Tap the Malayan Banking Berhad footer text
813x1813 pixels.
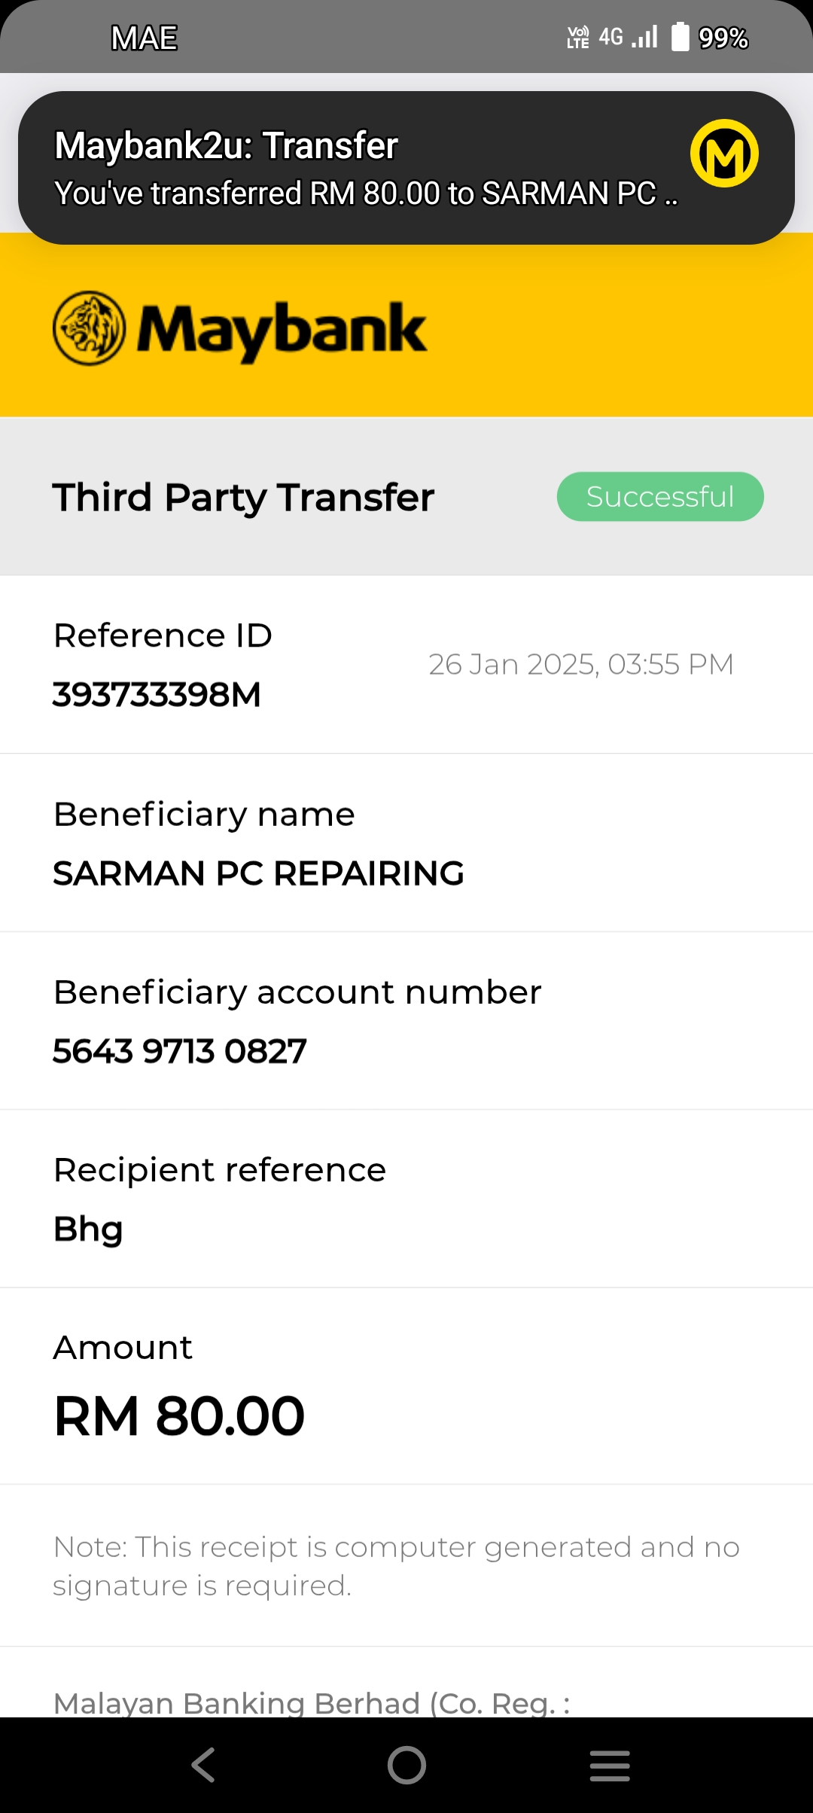point(311,1703)
